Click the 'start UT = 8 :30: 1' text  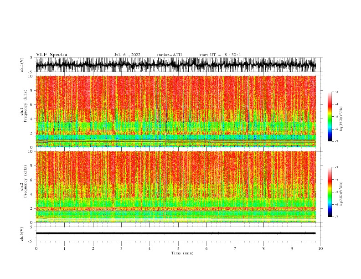pos(220,55)
